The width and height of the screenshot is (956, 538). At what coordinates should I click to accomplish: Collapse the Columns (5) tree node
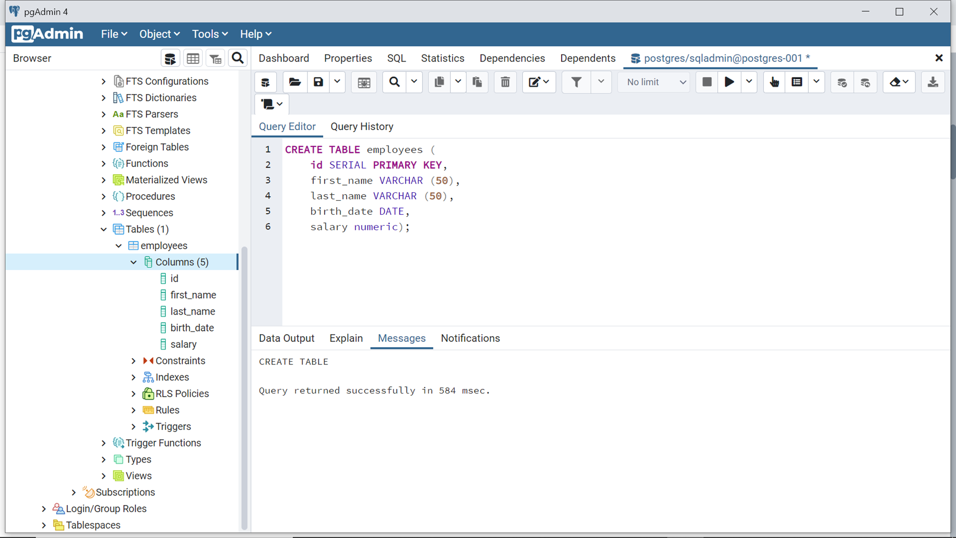134,262
